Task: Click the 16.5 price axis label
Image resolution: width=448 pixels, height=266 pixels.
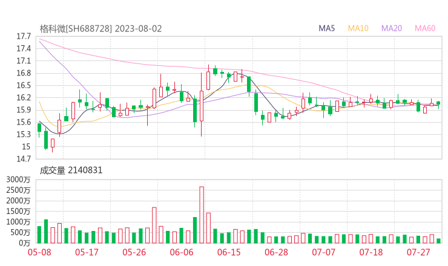Action: click(24, 86)
